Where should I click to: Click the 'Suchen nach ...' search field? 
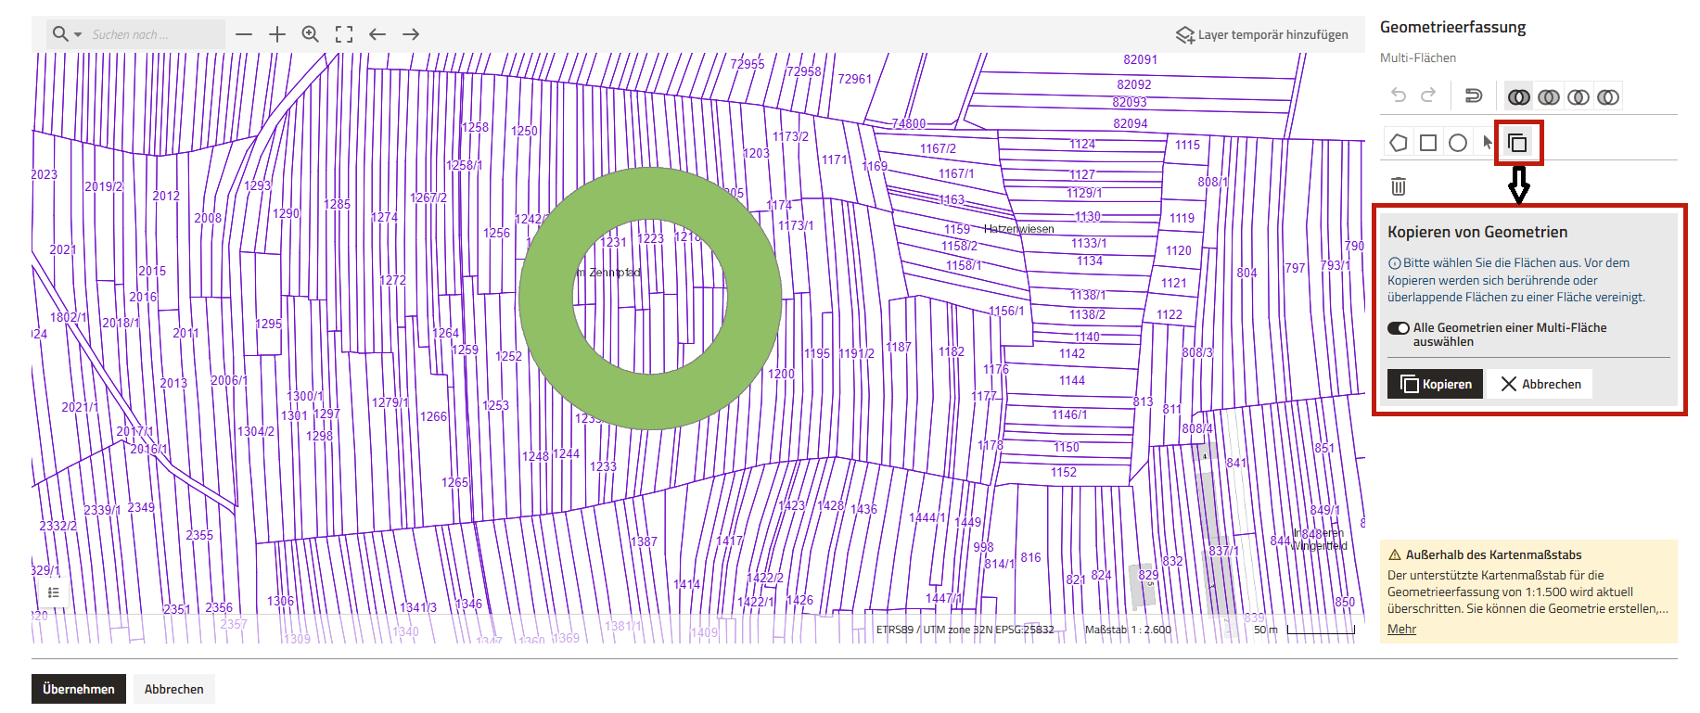[x=153, y=34]
